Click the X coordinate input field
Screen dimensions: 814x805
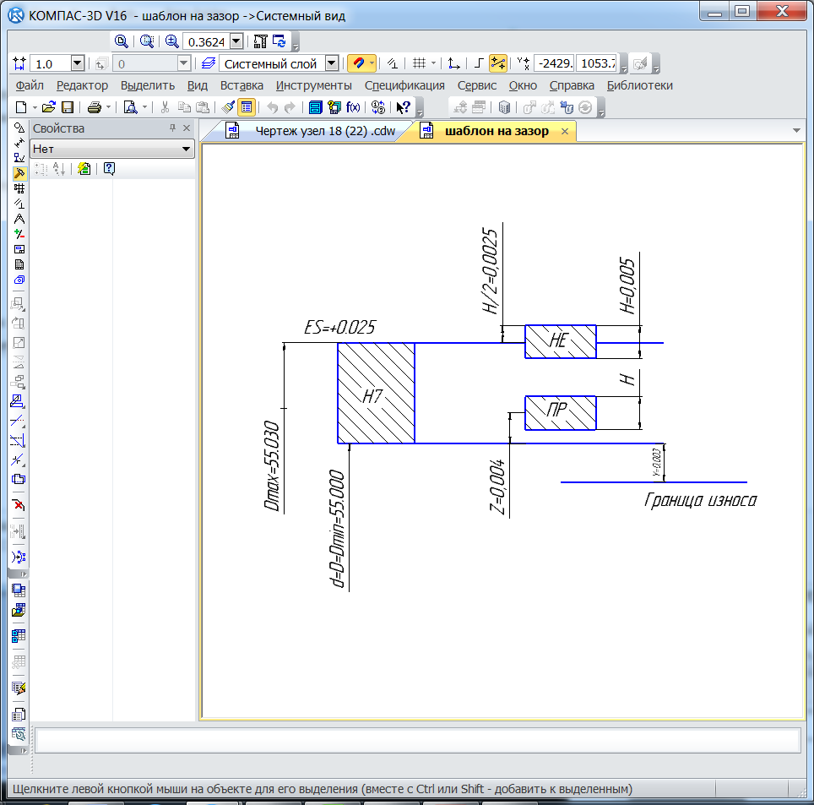pos(553,63)
